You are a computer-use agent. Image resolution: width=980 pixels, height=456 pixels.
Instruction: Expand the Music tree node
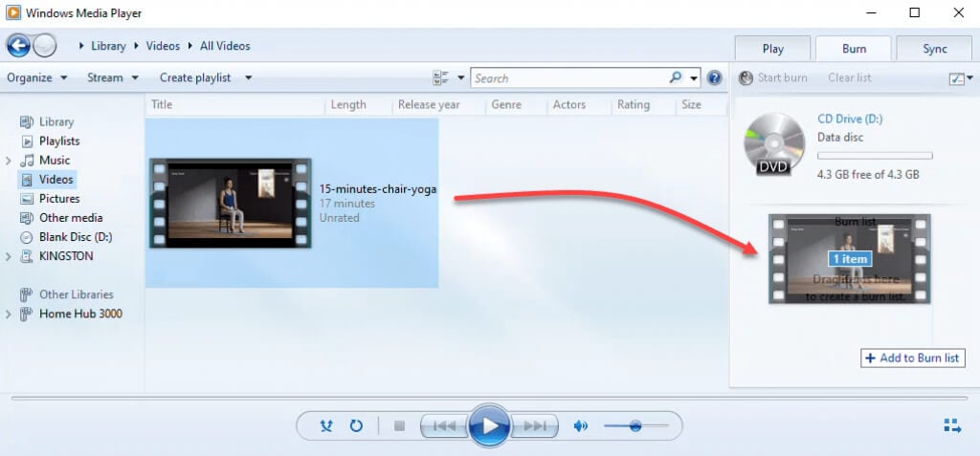point(8,162)
